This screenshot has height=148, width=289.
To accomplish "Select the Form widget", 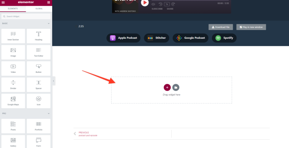I will point(39,142).
